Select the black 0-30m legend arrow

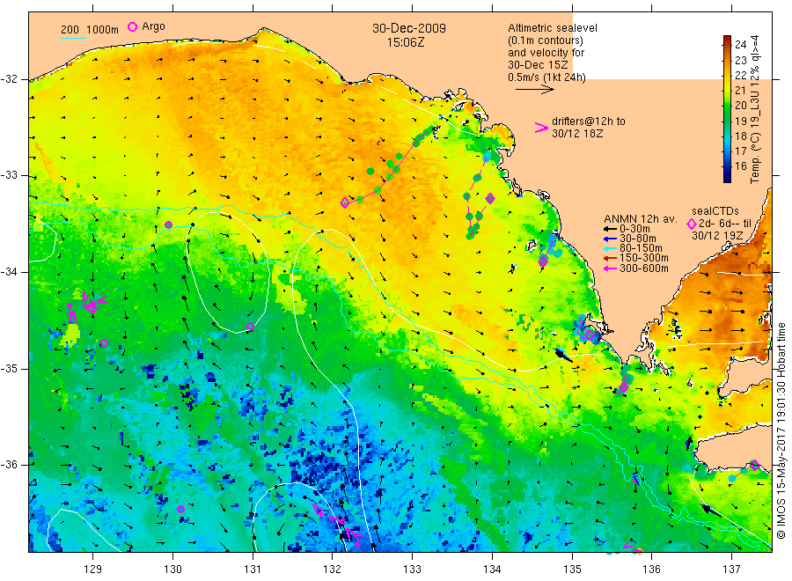[x=610, y=229]
